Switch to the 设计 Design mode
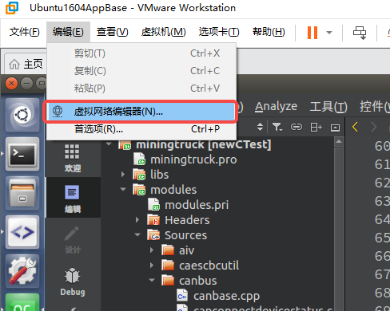 73,240
